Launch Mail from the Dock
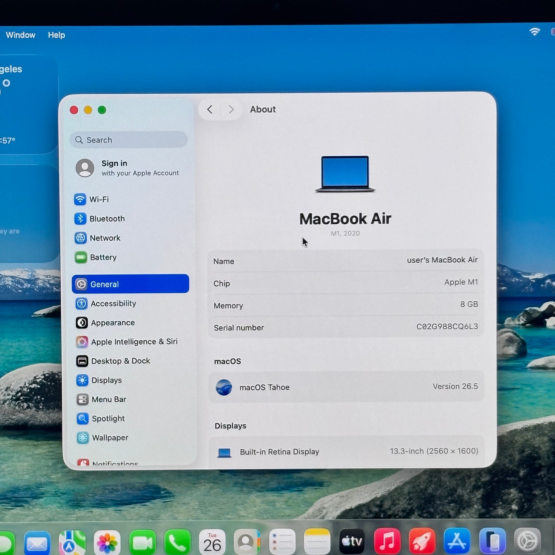 37,542
